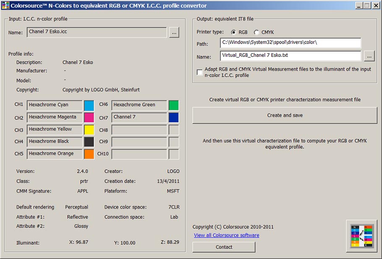Browse for input I.C.C. n-color profile
The image size is (382, 259).
coord(174,33)
